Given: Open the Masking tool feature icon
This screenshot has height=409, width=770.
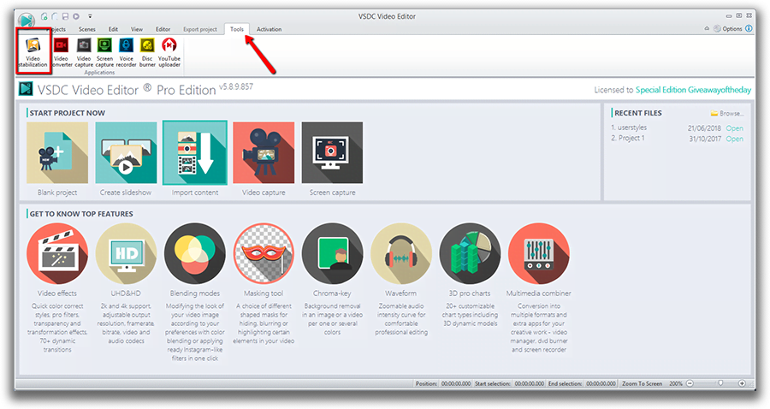Looking at the screenshot, I should 264,253.
